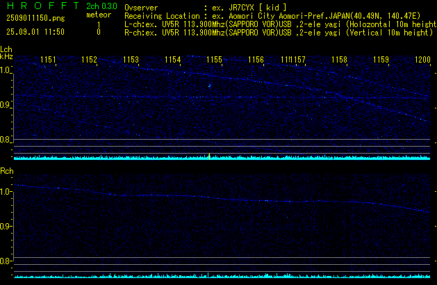
Task: Click the 'kHz' unit label
Action: click(6, 56)
